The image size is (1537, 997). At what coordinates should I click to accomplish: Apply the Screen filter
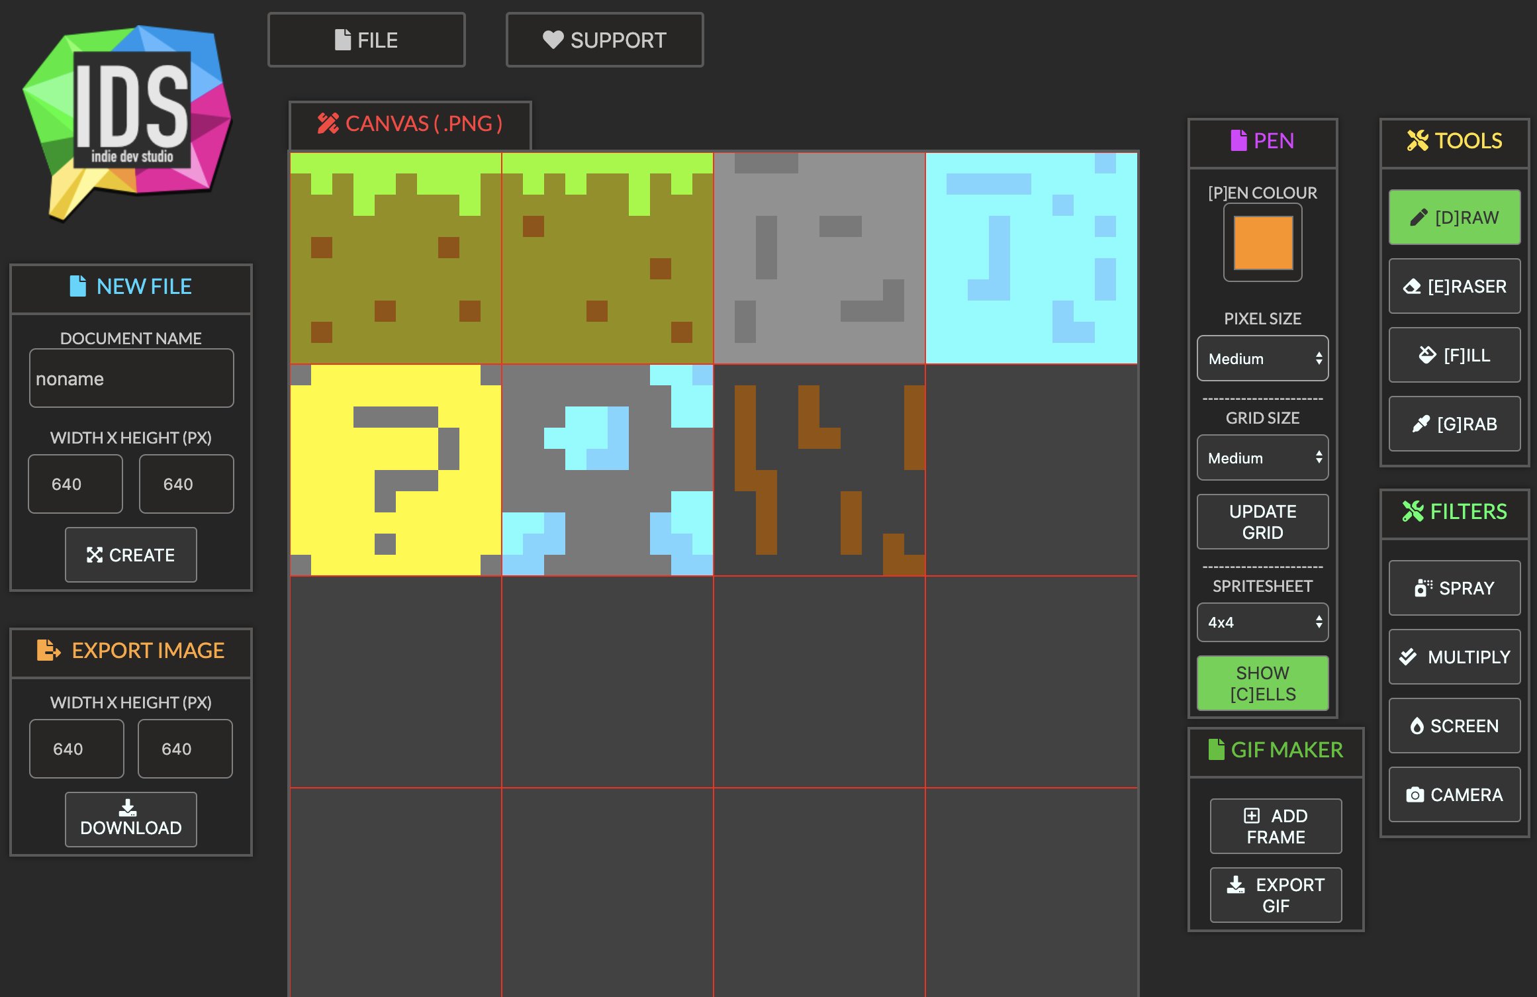[x=1454, y=726]
